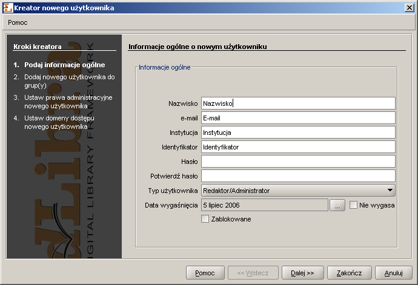Click the application icon in title bar

coord(8,8)
